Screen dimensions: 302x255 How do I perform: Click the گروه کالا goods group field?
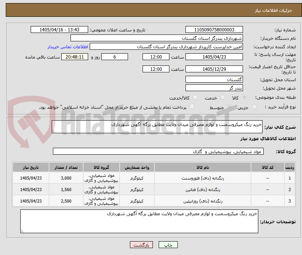coord(158,151)
